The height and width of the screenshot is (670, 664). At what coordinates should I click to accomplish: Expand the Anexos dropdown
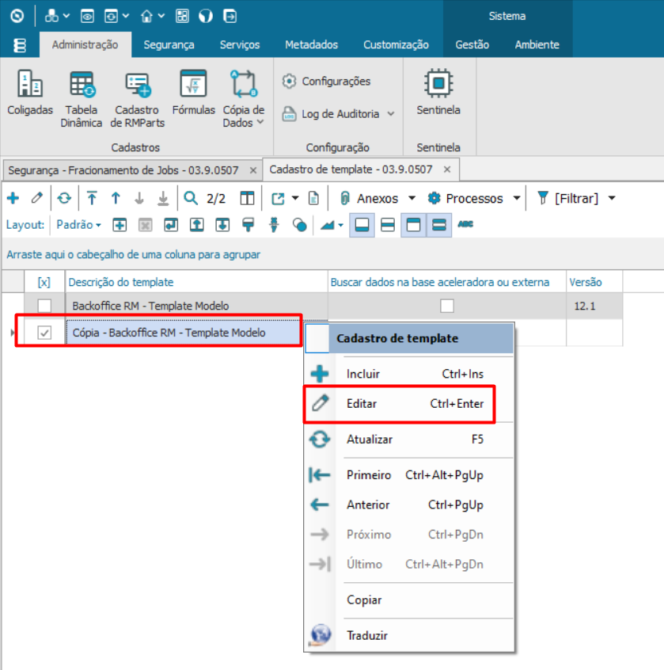[412, 198]
